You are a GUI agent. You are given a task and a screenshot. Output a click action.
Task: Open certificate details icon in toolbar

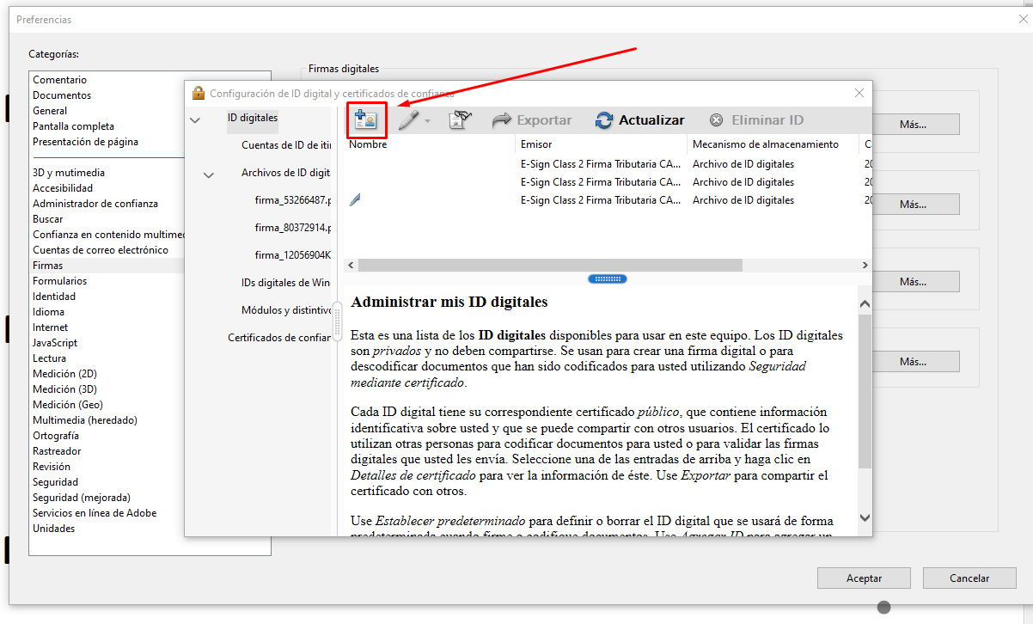click(x=461, y=120)
